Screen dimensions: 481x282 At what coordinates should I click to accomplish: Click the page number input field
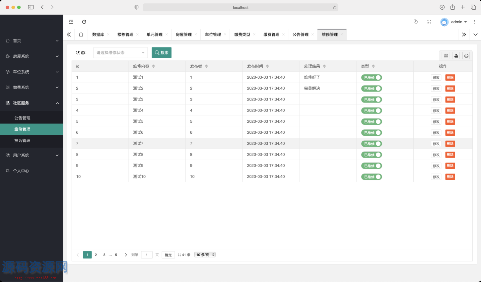point(147,255)
